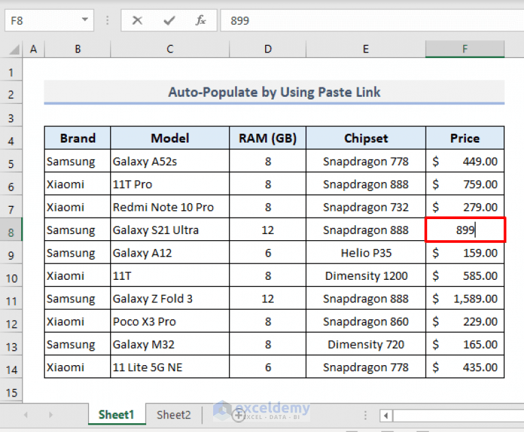Open the Name Box dropdown arrow
524x432 pixels.
(x=85, y=20)
